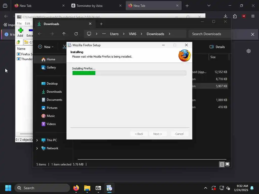Switch to details list view layout

click(222, 164)
